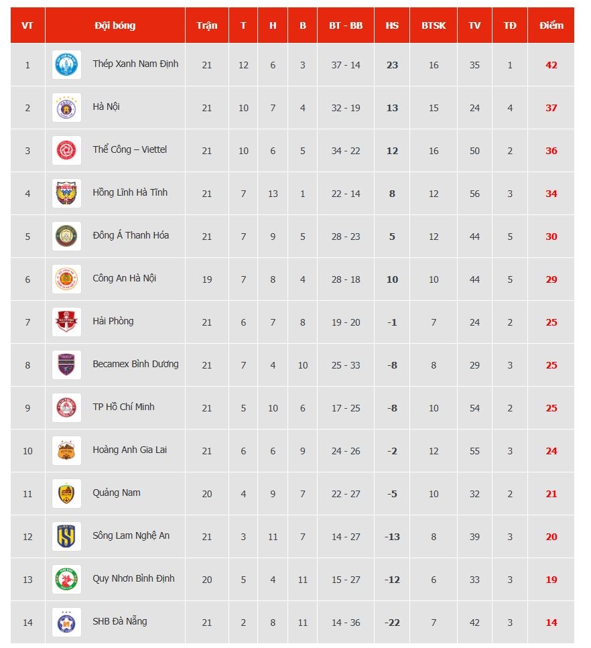Click Nam Định's 42 points value
The width and height of the screenshot is (591, 648).
point(551,65)
